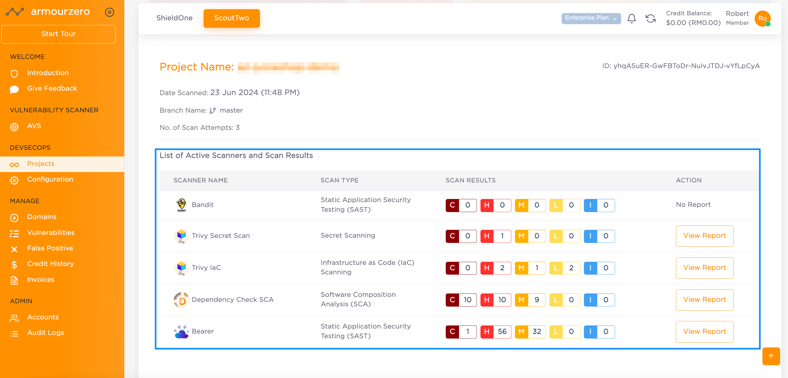Click Bandit's No Report text

[693, 205]
